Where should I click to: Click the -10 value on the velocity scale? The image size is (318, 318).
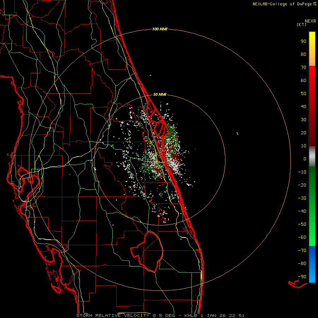click(302, 172)
